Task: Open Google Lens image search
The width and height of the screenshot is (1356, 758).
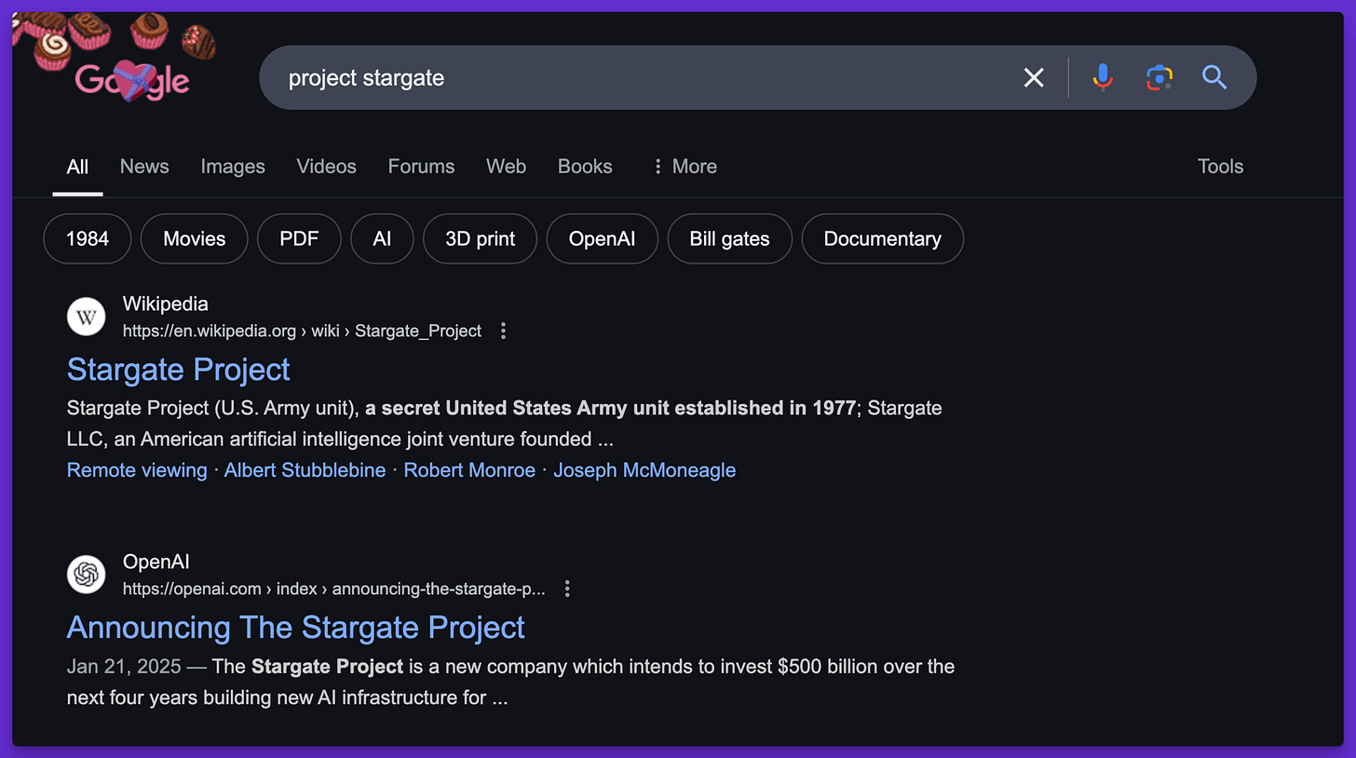Action: point(1159,77)
